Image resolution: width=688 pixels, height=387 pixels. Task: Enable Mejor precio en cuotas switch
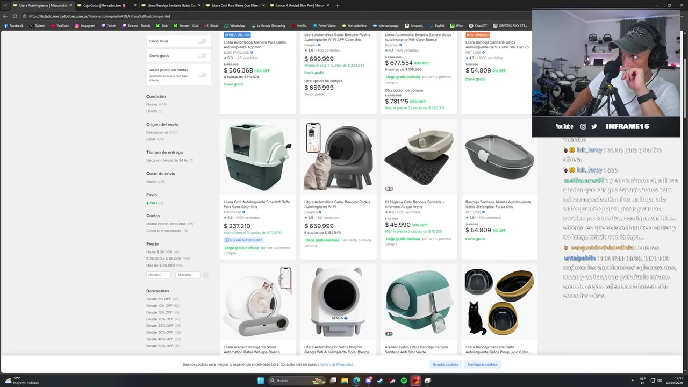(x=202, y=75)
